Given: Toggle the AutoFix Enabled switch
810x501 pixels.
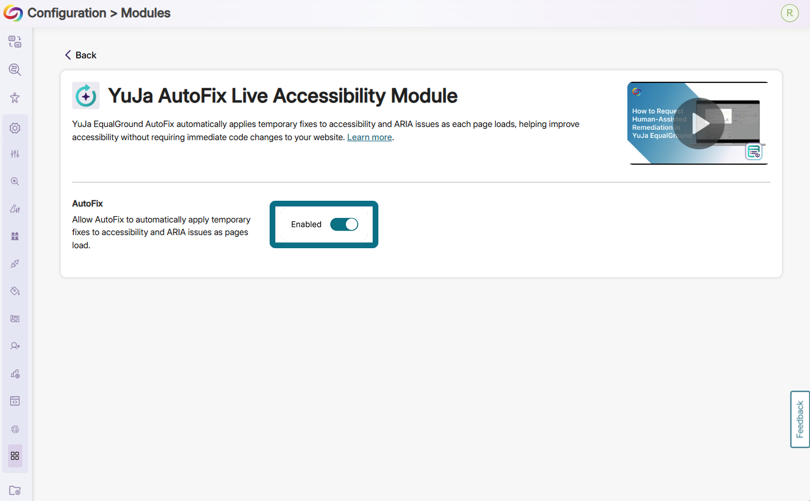Looking at the screenshot, I should click(344, 224).
